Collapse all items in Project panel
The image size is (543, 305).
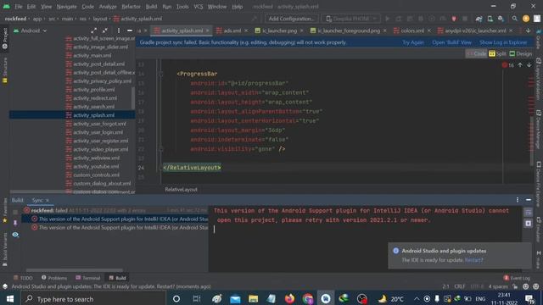click(x=105, y=30)
